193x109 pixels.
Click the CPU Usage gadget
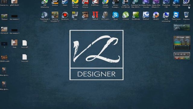point(182,43)
